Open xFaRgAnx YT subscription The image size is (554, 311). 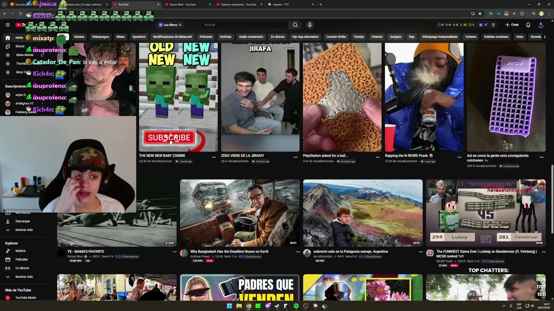click(24, 104)
